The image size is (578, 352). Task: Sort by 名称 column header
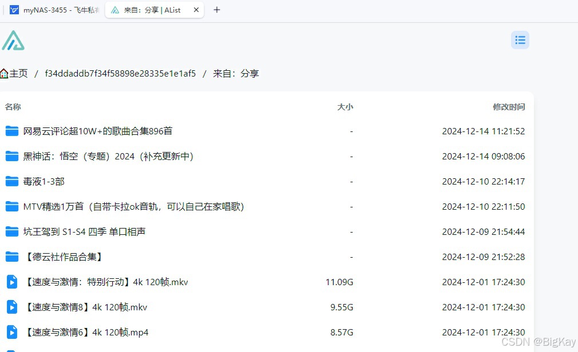click(x=13, y=107)
